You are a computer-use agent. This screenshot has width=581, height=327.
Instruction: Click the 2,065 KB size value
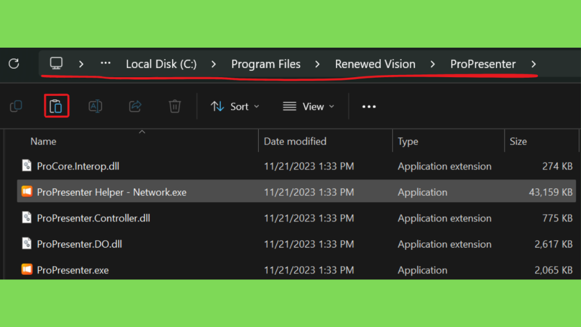point(553,270)
